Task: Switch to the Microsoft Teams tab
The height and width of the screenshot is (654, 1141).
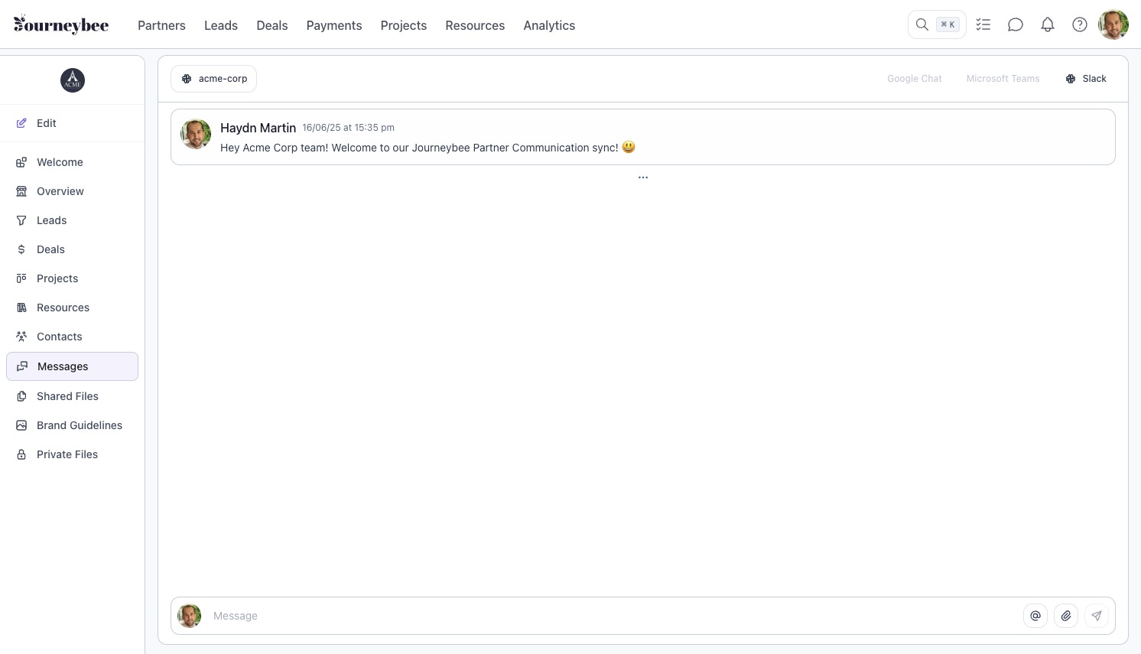Action: (x=1003, y=79)
